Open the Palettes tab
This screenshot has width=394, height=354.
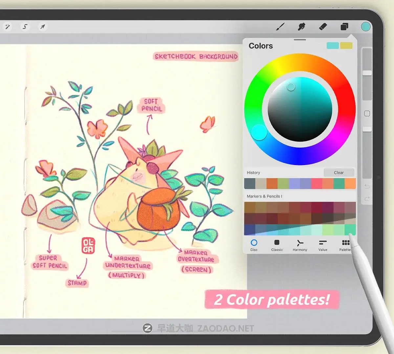[345, 245]
